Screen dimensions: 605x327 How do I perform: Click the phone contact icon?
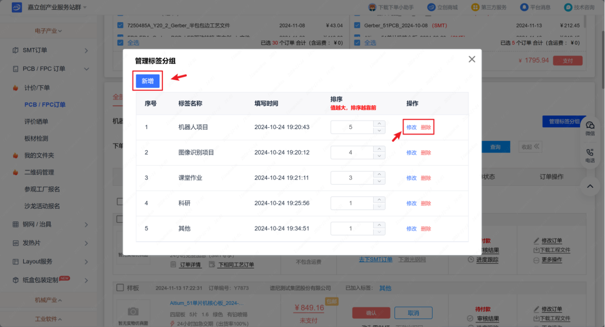(590, 153)
